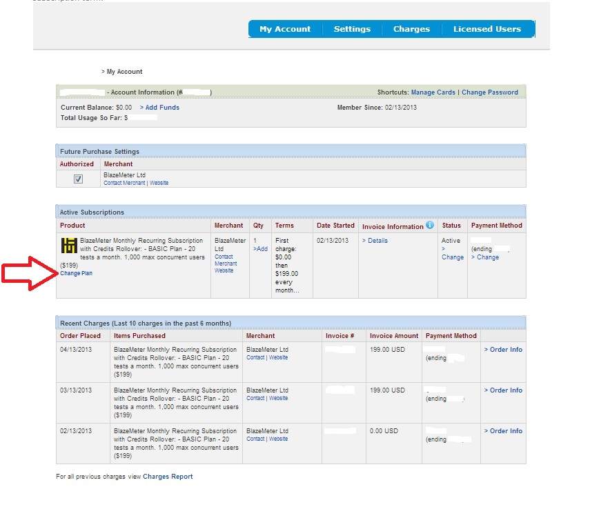Click the BlazeMeter product logo in Active Subscriptions
This screenshot has height=507, width=590.
pyautogui.click(x=69, y=246)
